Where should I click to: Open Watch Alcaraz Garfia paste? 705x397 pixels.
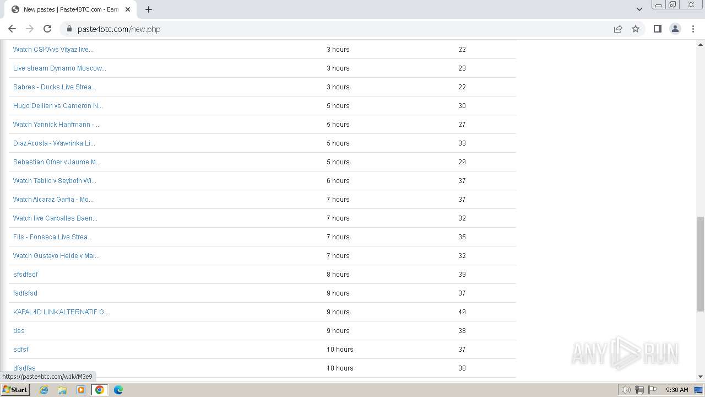pyautogui.click(x=53, y=200)
